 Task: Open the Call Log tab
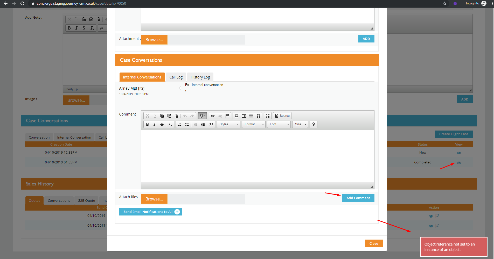(x=176, y=77)
